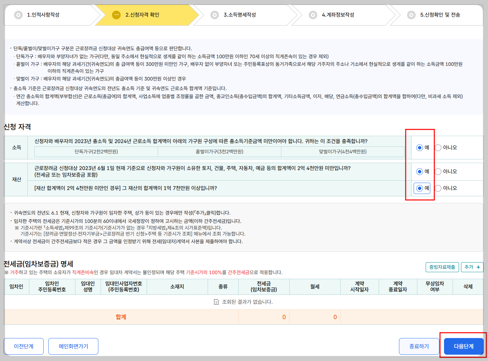Click the 종료하기 button
Viewport: 488px width, 361px height.
pos(419,346)
